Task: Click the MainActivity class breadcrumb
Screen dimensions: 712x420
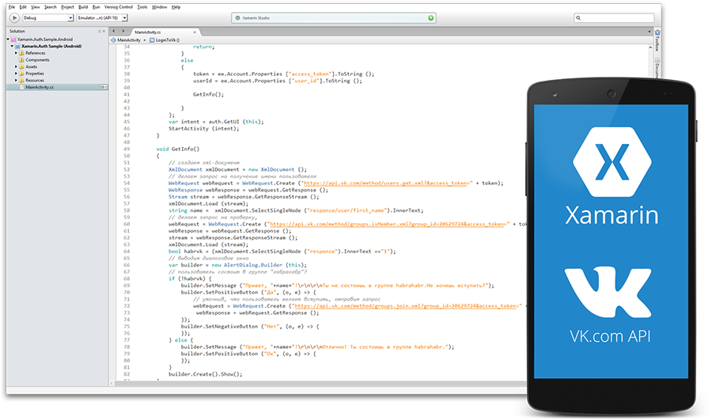Action: (126, 40)
